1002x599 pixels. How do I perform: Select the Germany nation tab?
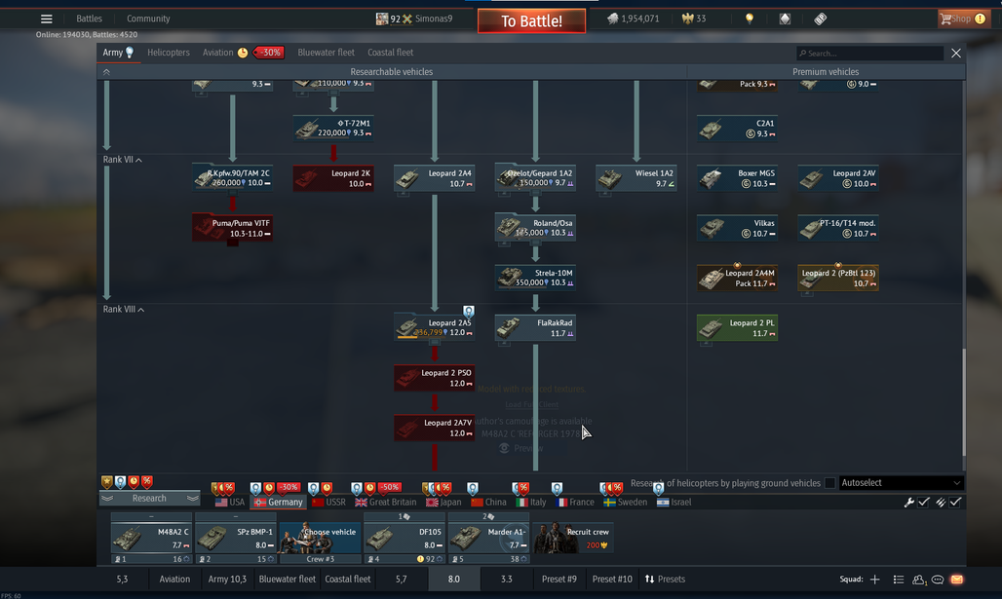pyautogui.click(x=278, y=502)
